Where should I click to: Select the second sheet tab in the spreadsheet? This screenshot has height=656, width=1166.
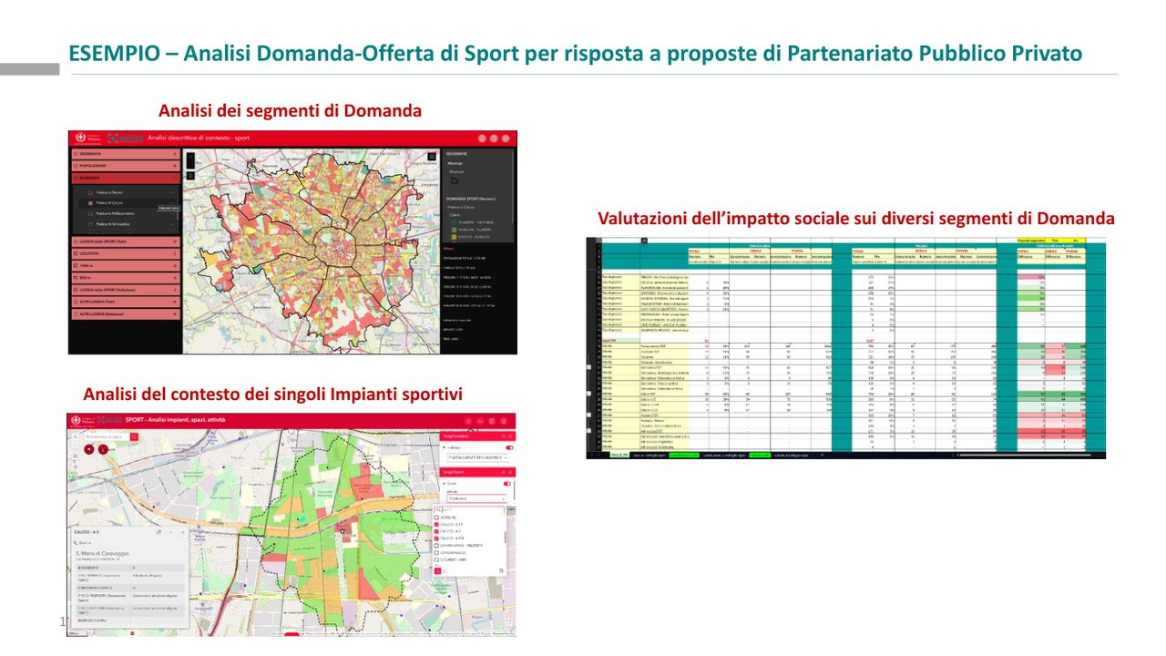[x=649, y=455]
